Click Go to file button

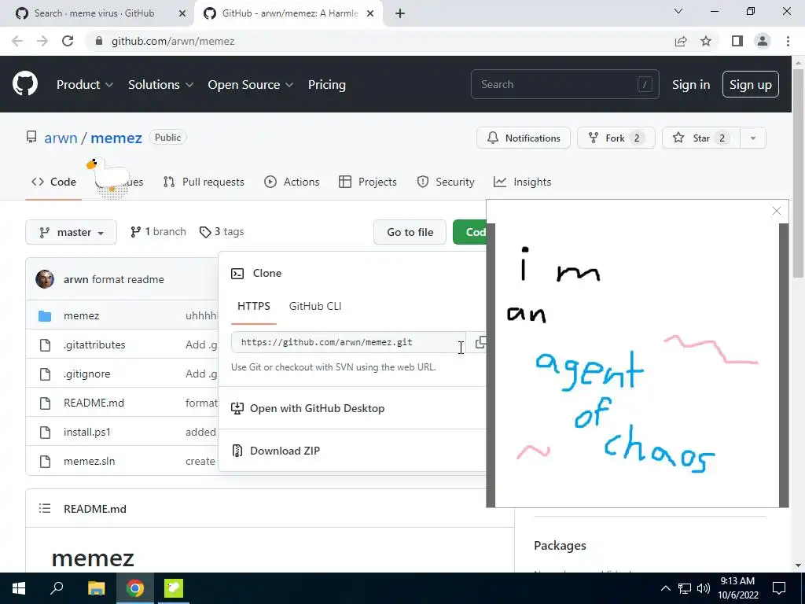(410, 232)
